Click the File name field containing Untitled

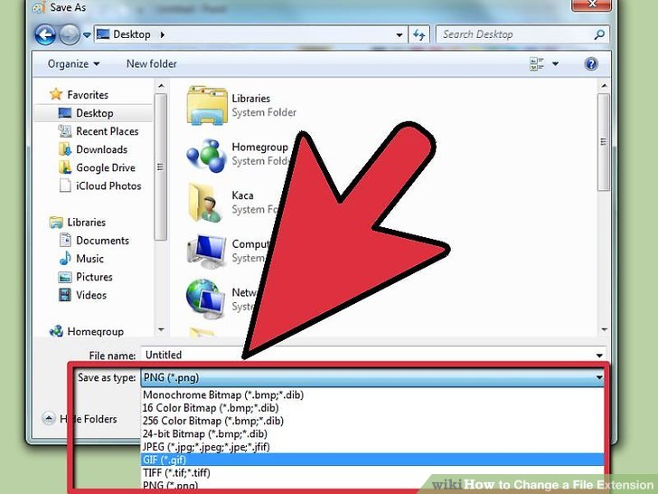(x=373, y=355)
